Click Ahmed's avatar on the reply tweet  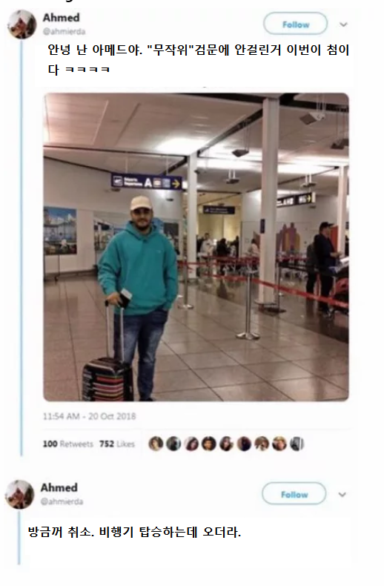pyautogui.click(x=20, y=495)
